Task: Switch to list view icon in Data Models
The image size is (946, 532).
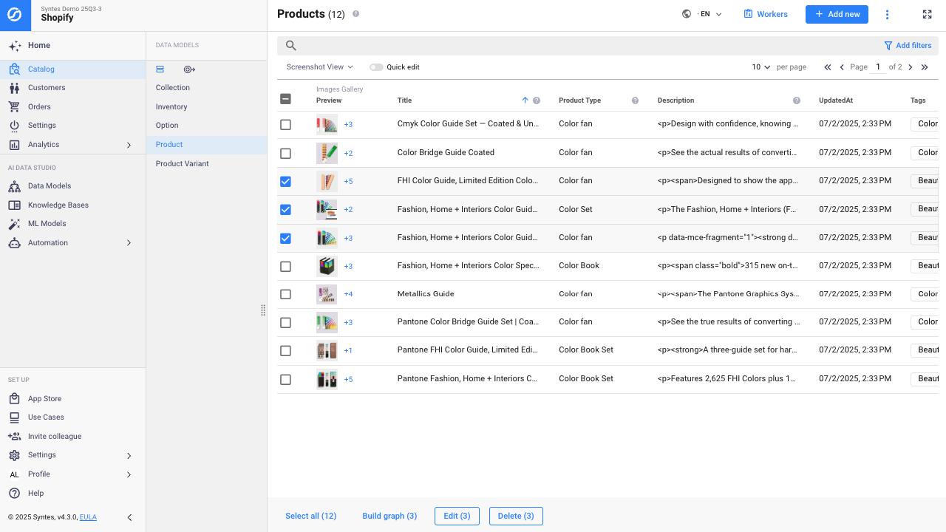Action: point(160,69)
